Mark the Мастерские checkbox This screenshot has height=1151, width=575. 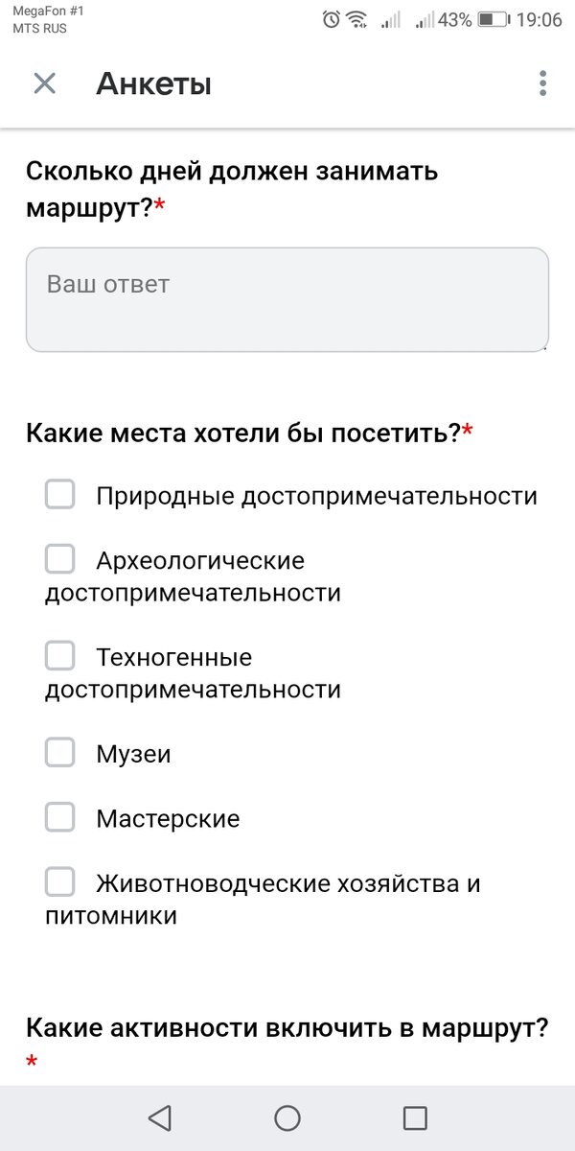60,817
